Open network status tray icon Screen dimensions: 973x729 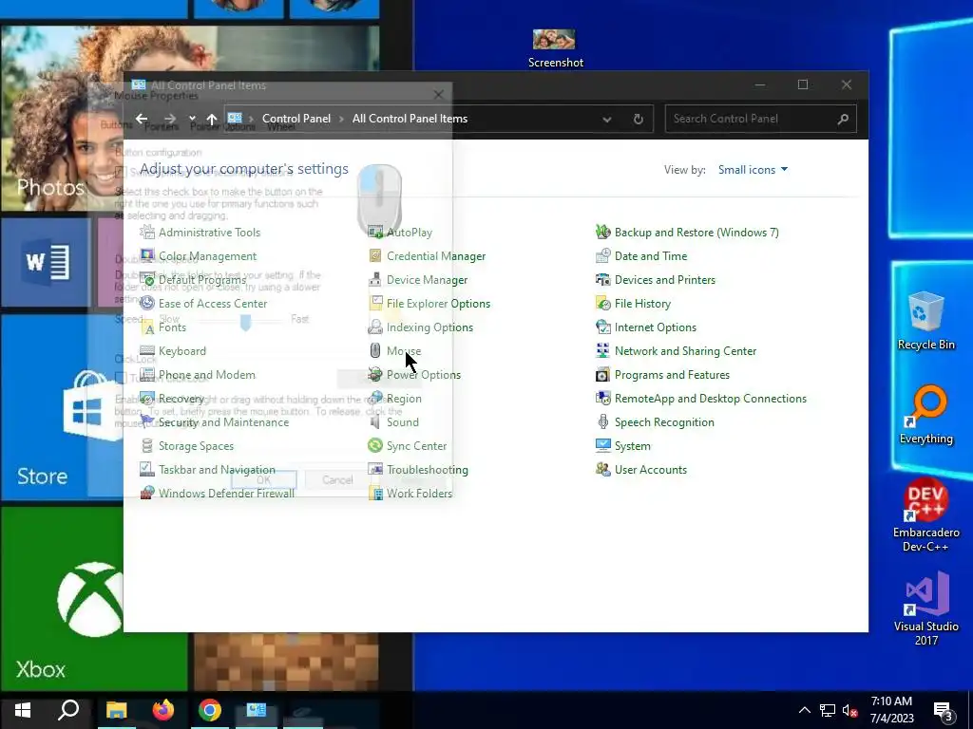pos(828,710)
